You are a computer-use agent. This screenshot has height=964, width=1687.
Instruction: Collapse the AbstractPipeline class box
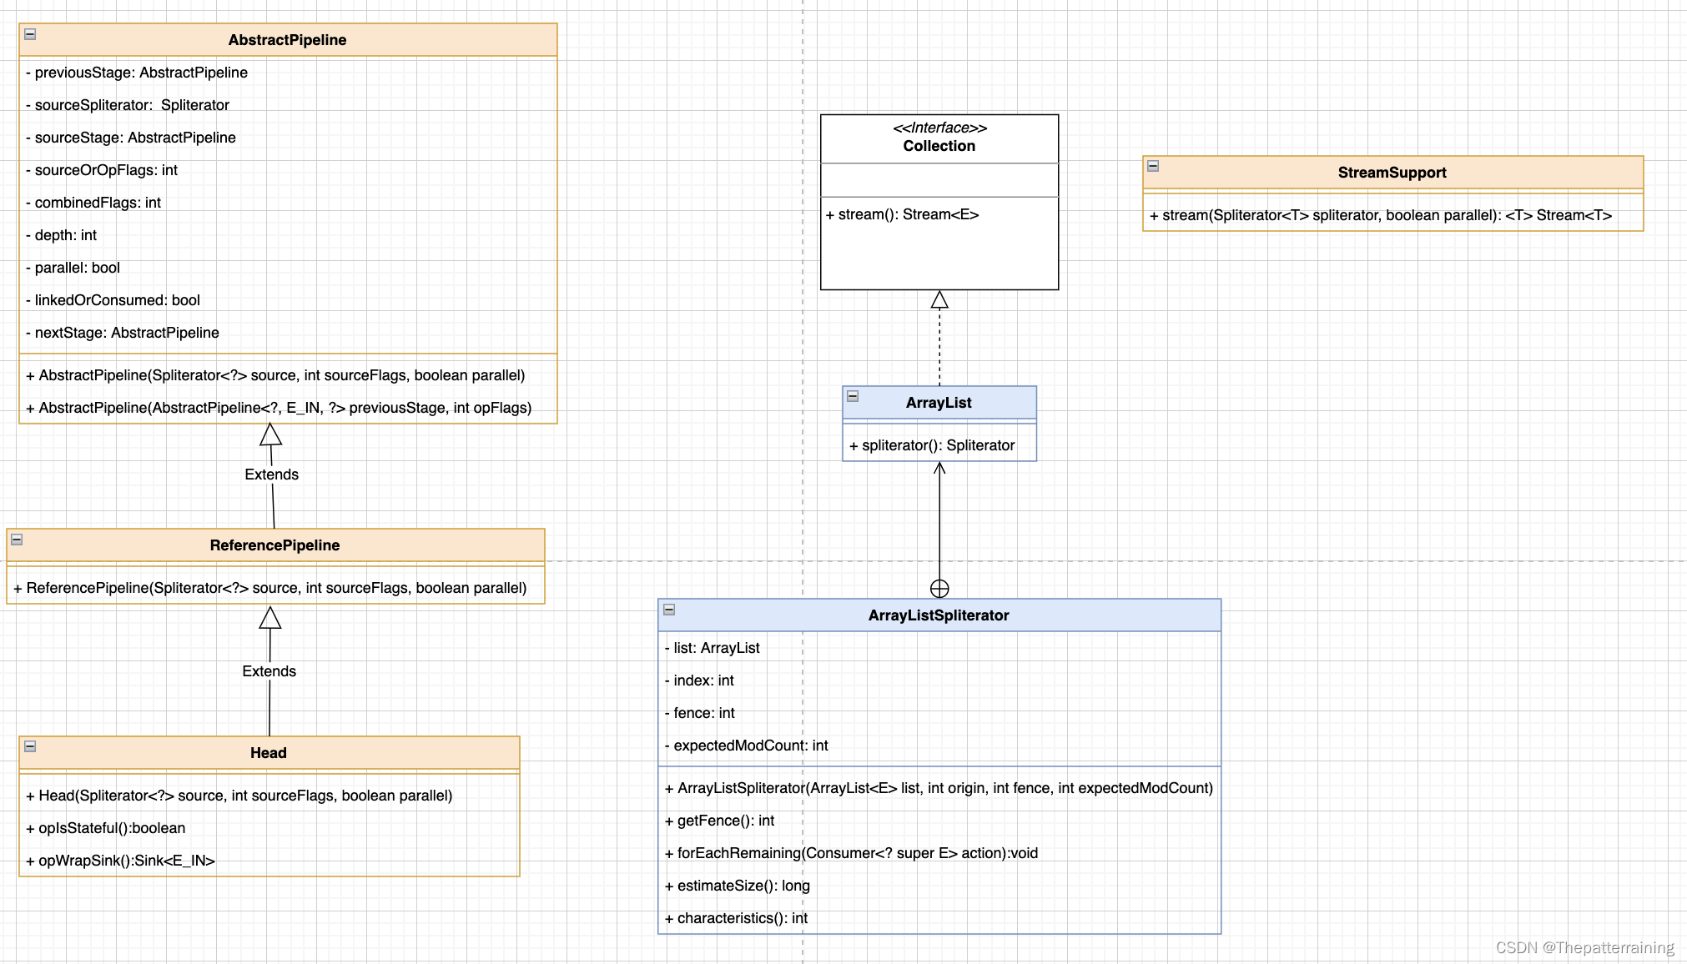click(30, 34)
